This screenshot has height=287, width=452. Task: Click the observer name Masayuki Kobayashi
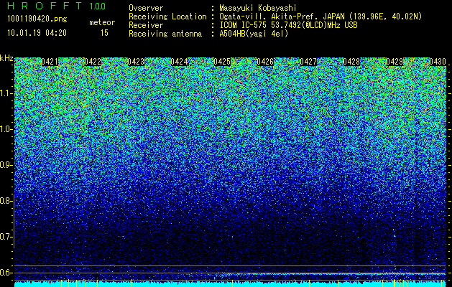258,8
